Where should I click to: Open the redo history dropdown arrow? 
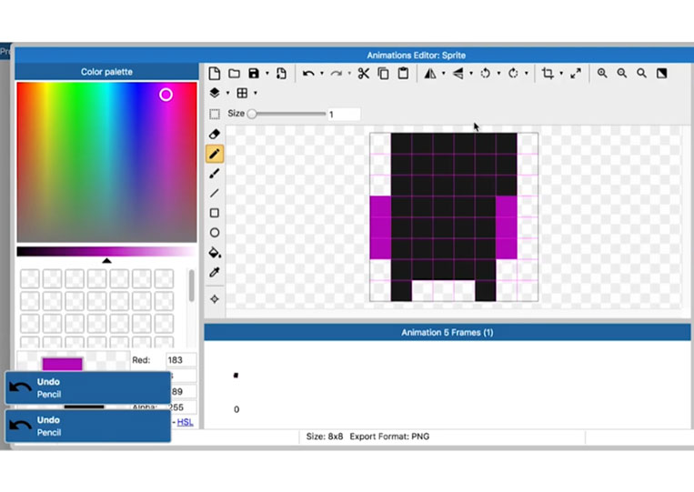(x=349, y=74)
